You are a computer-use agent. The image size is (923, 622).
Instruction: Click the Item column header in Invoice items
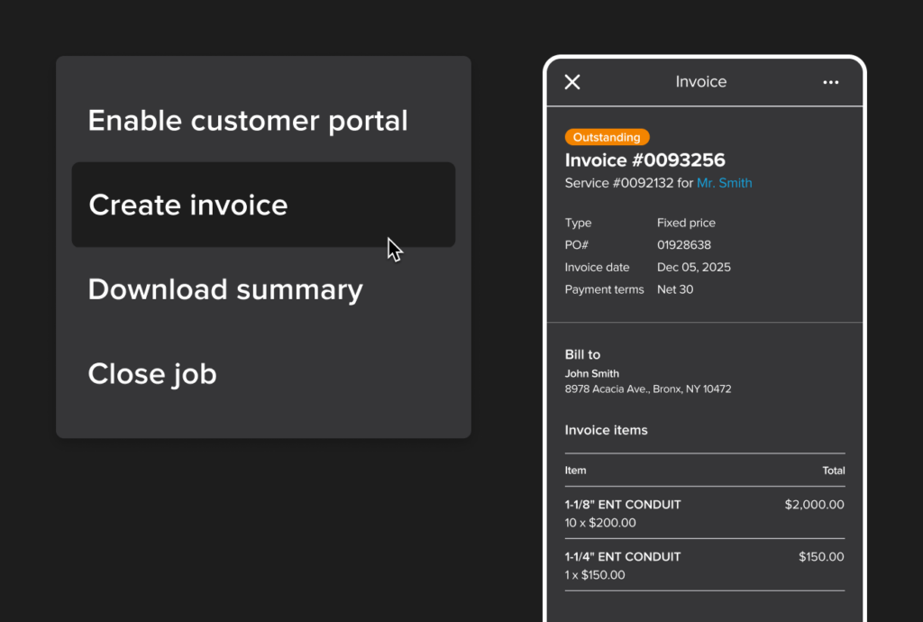click(575, 470)
